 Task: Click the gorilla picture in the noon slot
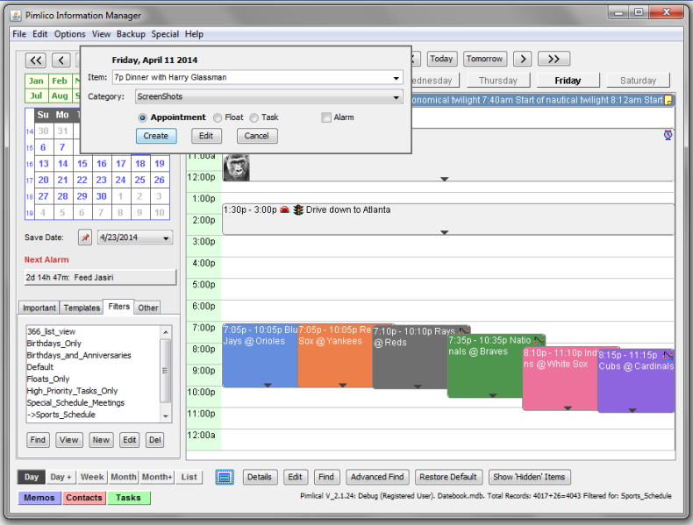236,167
